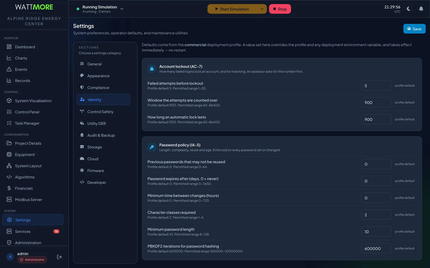Click the Financials dollar icon

[x=9, y=188]
